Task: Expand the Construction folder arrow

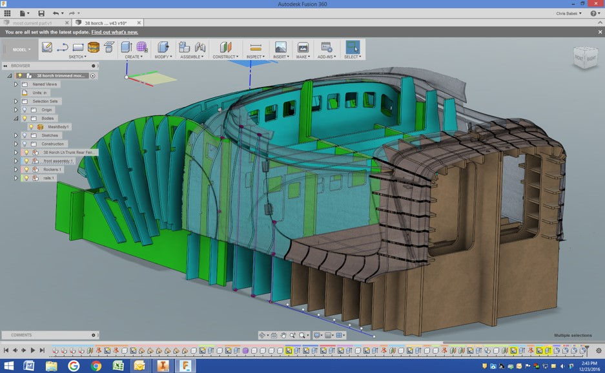Action: pyautogui.click(x=16, y=144)
